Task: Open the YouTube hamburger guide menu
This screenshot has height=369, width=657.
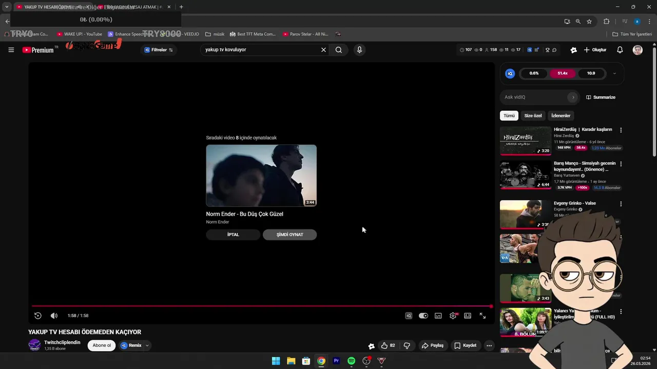Action: pyautogui.click(x=11, y=50)
